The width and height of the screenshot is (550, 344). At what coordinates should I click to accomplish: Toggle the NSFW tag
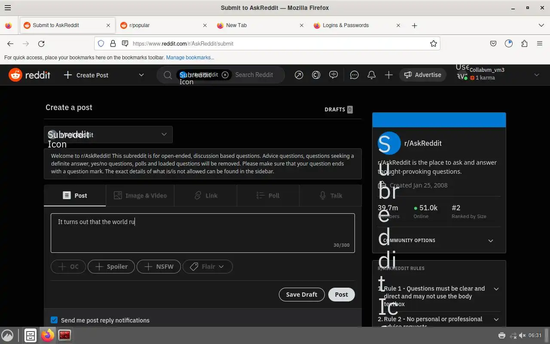point(159,267)
